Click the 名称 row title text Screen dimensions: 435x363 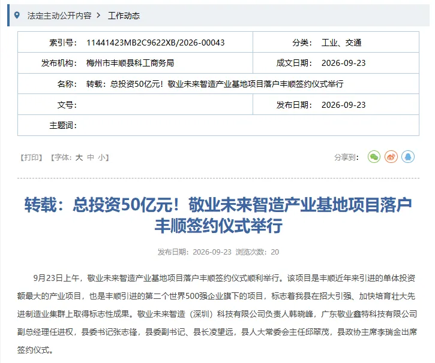pos(215,84)
